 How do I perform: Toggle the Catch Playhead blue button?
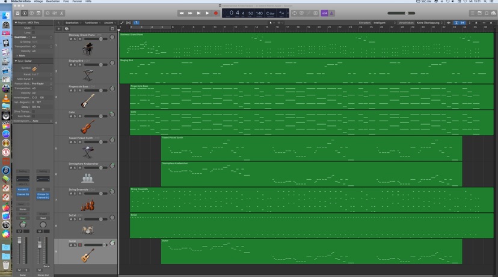point(137,22)
